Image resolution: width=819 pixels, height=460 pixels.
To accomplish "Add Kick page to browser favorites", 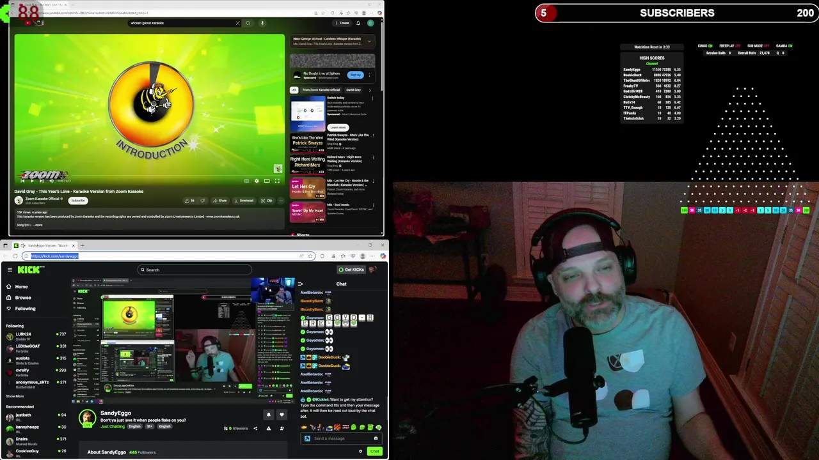I will tap(310, 256).
